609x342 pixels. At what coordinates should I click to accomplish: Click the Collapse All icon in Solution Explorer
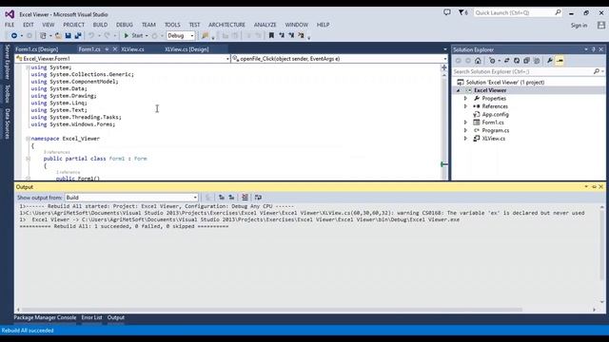[x=526, y=61]
